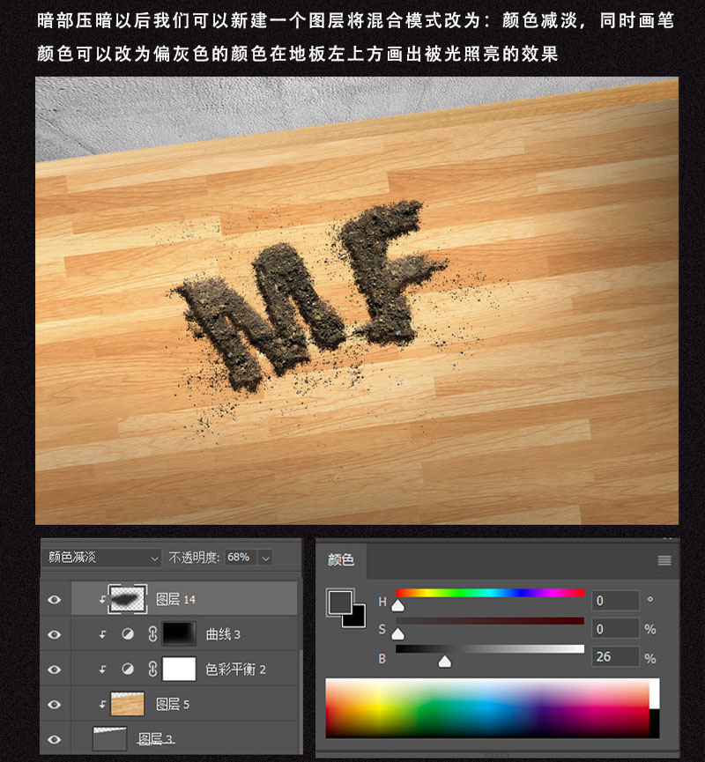Click the clipping arrow on 曲线 3 layer
Viewport: 705px width, 762px height.
click(x=104, y=633)
